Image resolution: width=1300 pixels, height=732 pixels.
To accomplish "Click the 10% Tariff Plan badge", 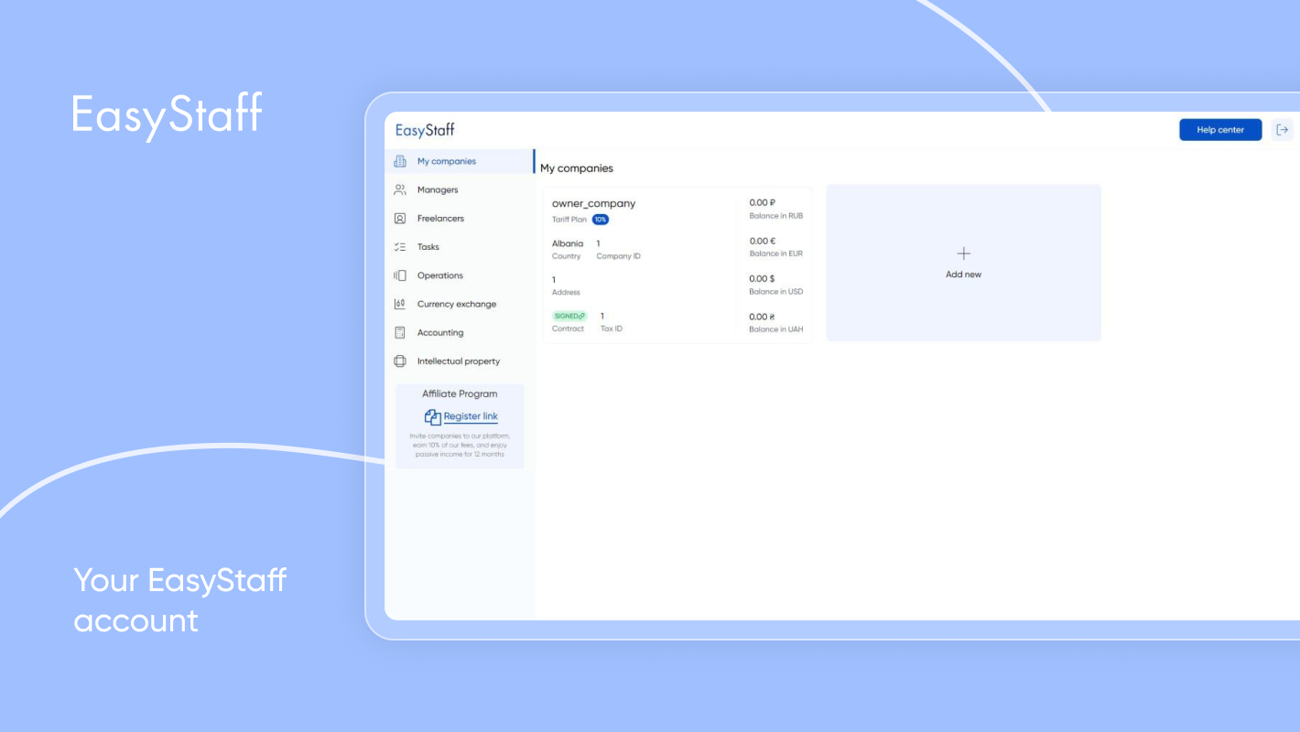I will pyautogui.click(x=601, y=220).
